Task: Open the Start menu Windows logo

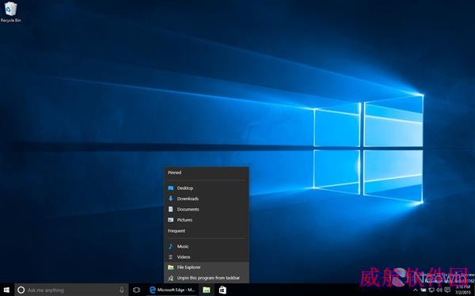Action: 6,290
